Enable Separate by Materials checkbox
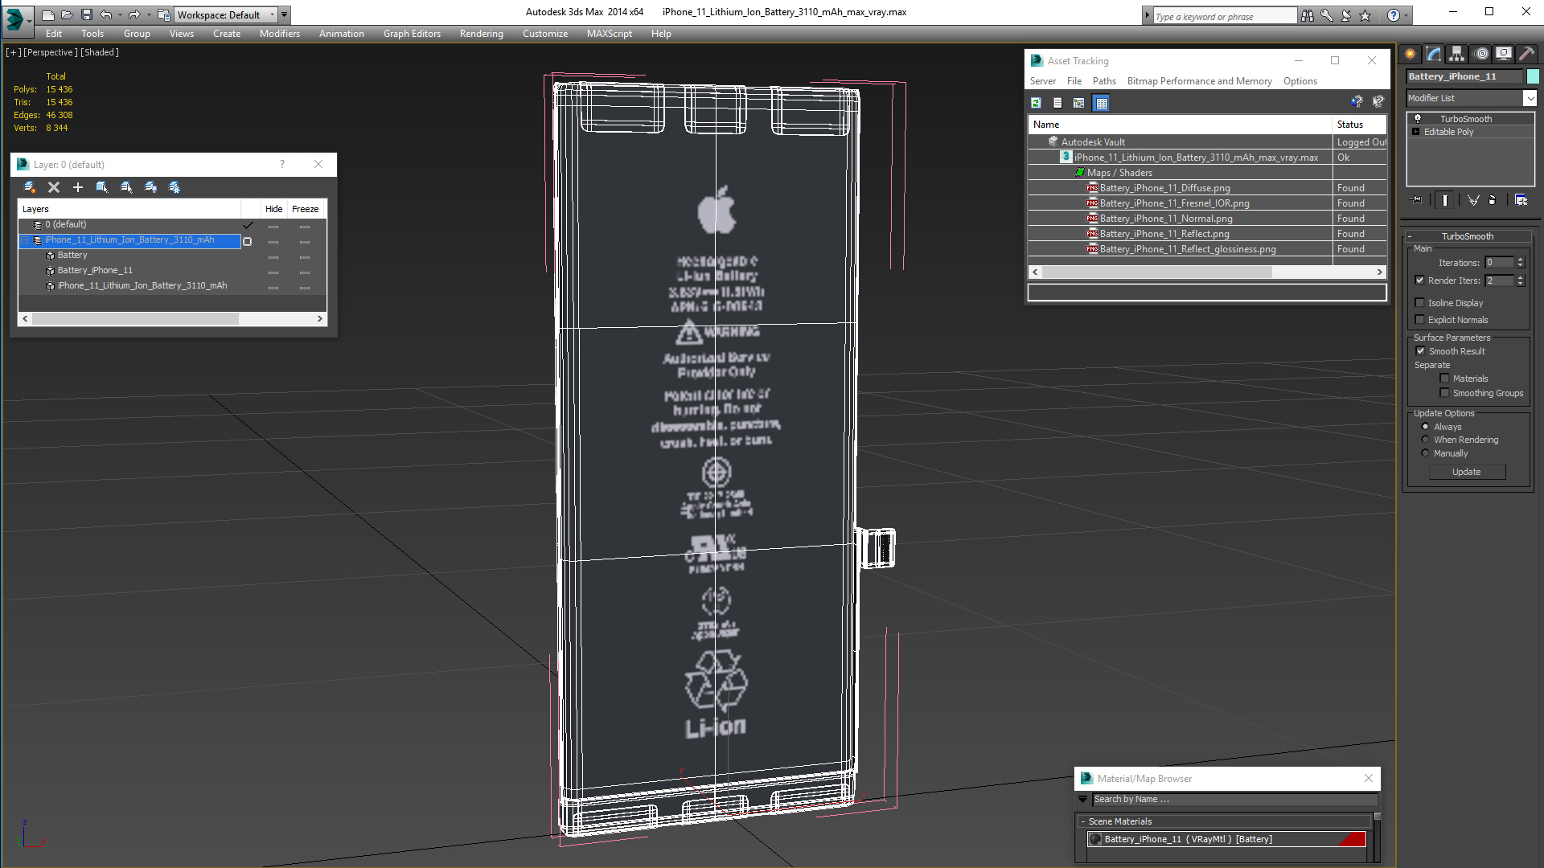The width and height of the screenshot is (1544, 868). tap(1444, 379)
